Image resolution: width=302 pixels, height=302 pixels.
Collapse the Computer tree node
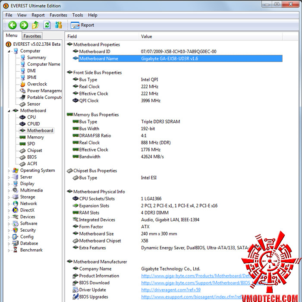tap(9, 51)
